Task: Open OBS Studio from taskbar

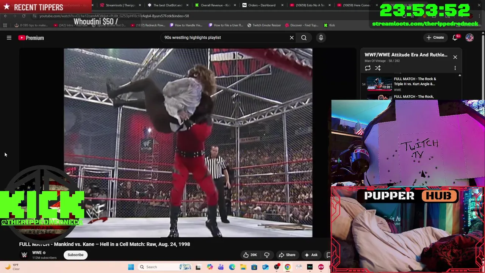Action: point(277,267)
